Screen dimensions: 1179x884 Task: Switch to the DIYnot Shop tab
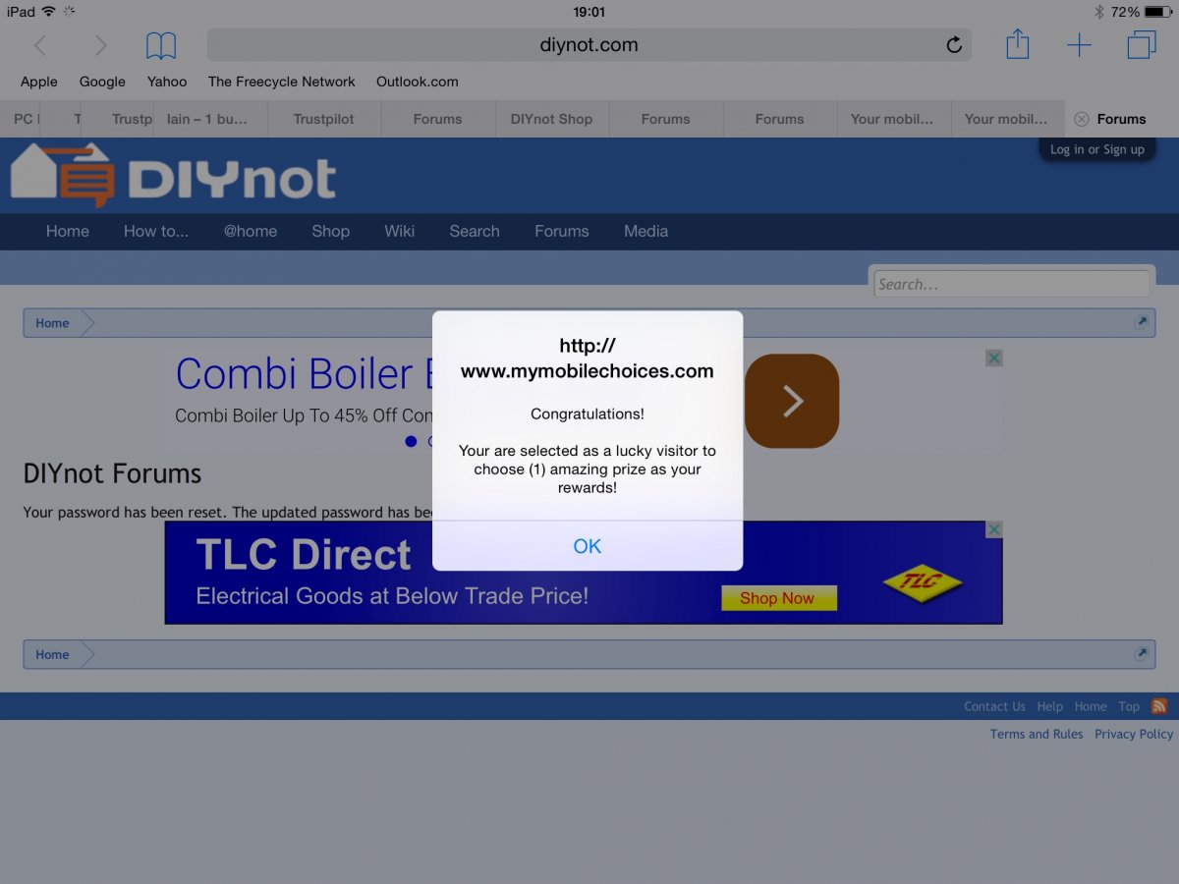[551, 119]
